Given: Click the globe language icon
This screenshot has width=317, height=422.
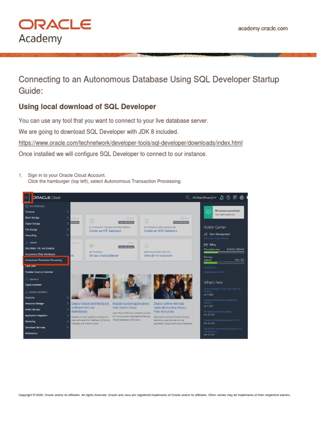Looking at the screenshot, I should coord(241,197).
